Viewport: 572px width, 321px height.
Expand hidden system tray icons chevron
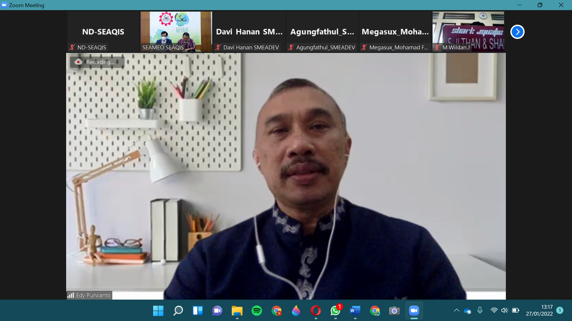click(456, 310)
